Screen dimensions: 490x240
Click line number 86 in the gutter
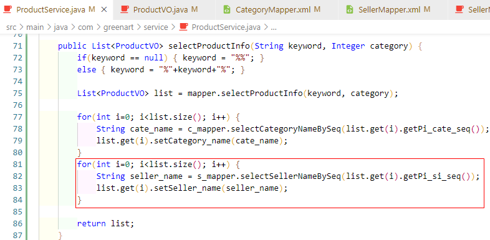(x=18, y=223)
